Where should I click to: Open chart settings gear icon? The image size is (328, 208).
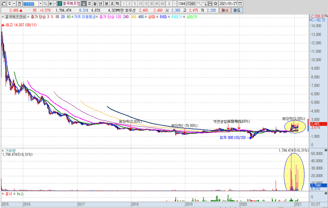[x=215, y=3]
